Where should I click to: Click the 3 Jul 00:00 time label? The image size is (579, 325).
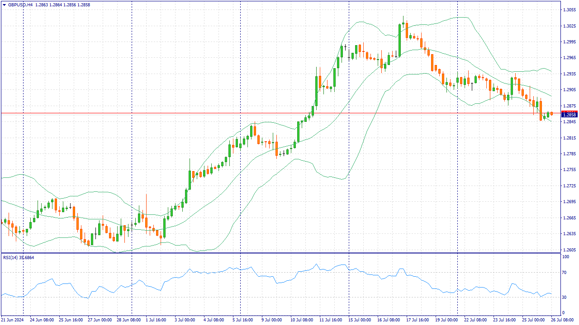coord(185,320)
